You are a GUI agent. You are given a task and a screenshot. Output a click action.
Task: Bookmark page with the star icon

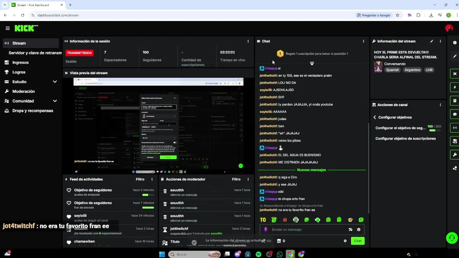point(397,15)
